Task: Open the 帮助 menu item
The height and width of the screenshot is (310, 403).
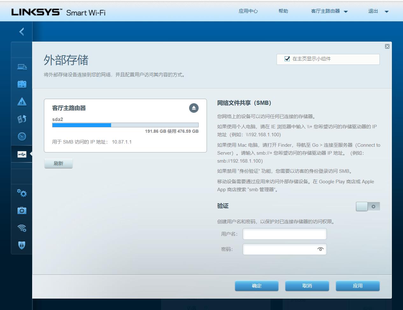Action: tap(283, 11)
